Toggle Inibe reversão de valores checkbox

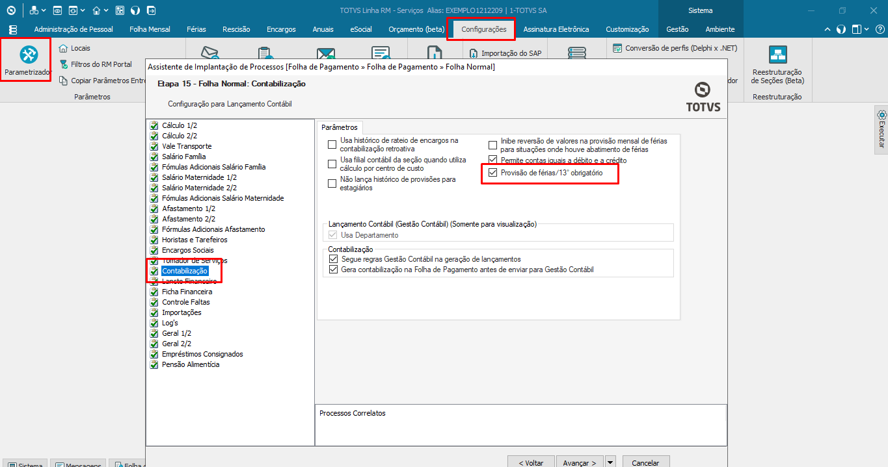click(493, 144)
